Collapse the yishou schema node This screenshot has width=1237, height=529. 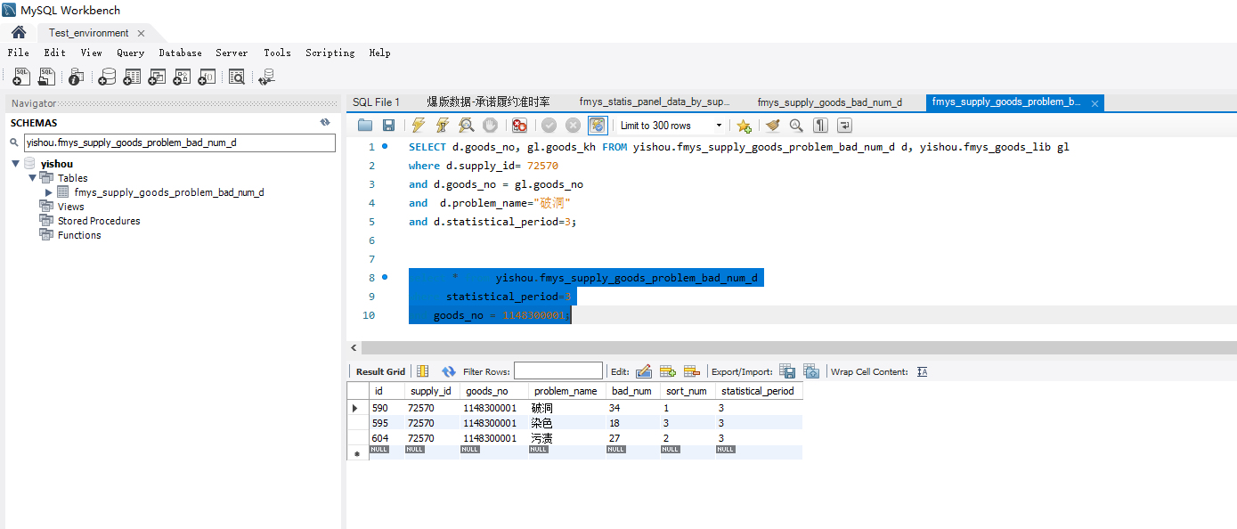(x=16, y=164)
